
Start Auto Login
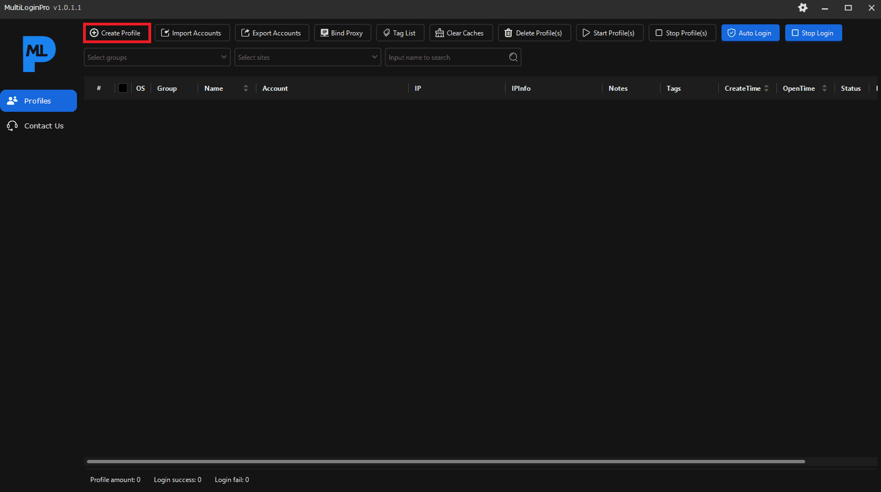(x=750, y=33)
